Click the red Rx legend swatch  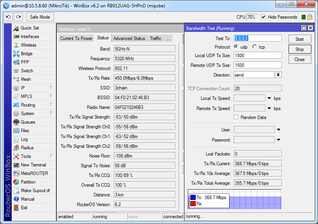coord(193,203)
